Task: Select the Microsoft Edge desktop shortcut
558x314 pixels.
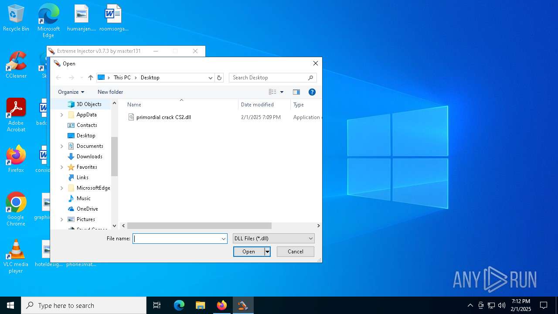Action: [48, 21]
